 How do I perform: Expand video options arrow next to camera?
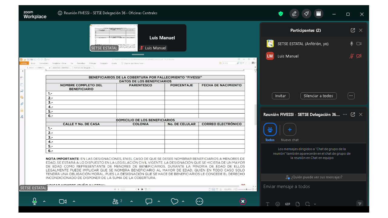tap(74, 201)
